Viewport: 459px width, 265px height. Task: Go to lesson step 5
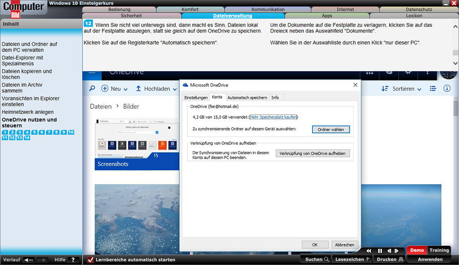(x=34, y=132)
